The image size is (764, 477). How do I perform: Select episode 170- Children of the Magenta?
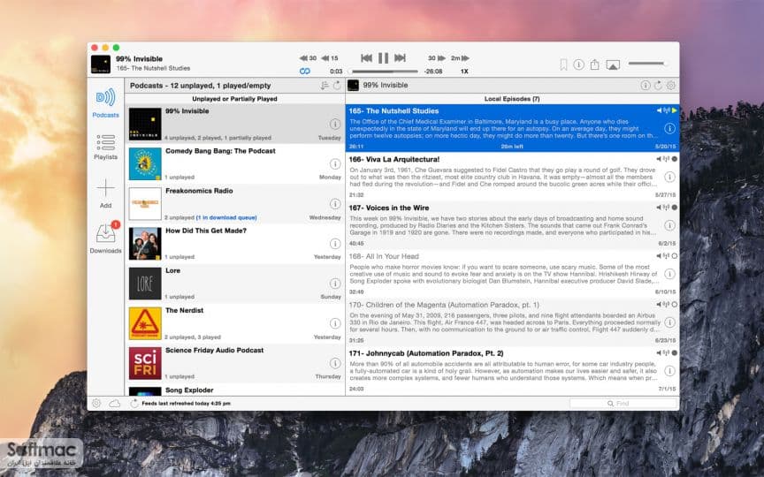512,322
